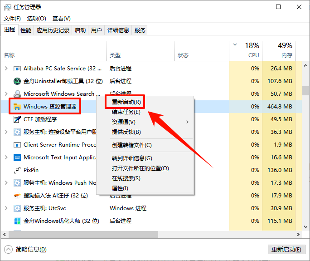Collapse to 简略信息 using the circle arrow icon
Image resolution: width=310 pixels, height=261 pixels.
click(8, 250)
